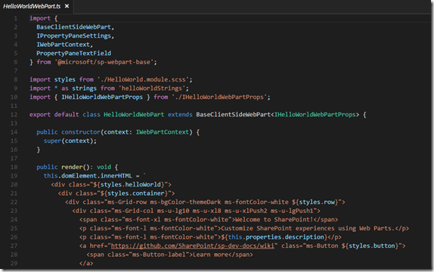Click on 'BaseClientSideWebPart,' import on line 2

click(x=76, y=27)
